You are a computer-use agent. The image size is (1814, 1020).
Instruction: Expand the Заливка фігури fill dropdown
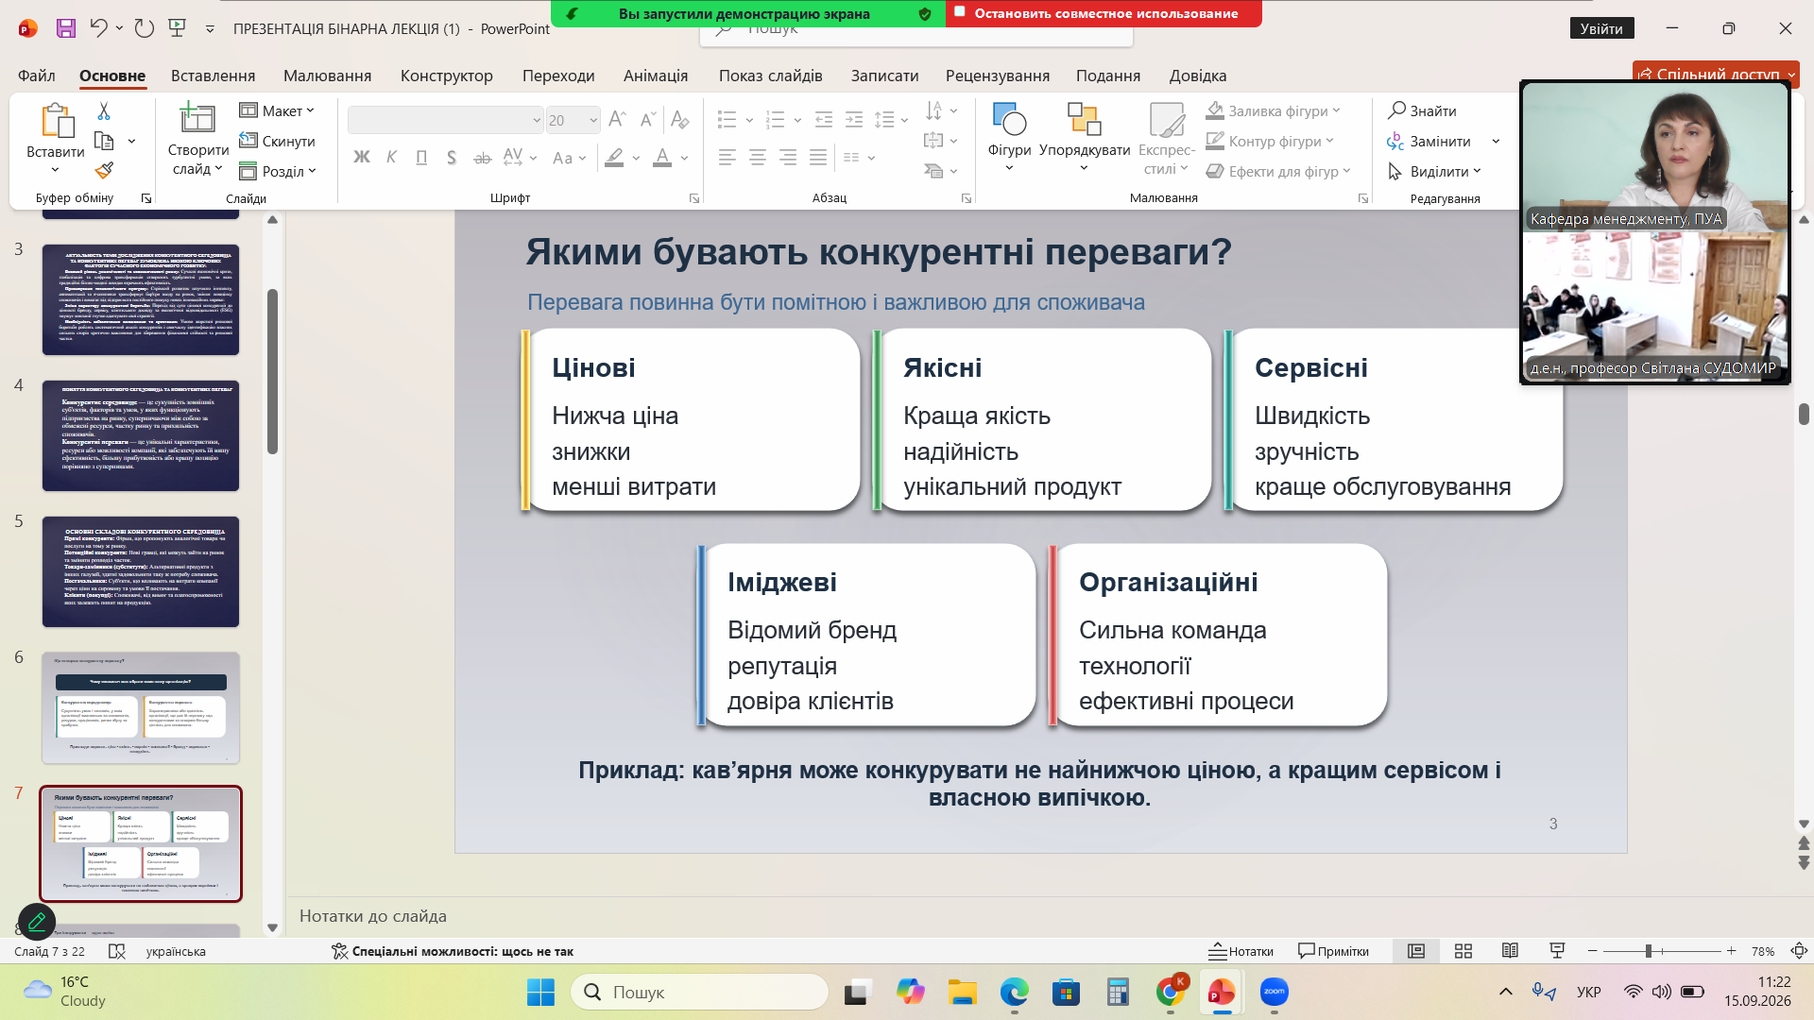(1337, 110)
